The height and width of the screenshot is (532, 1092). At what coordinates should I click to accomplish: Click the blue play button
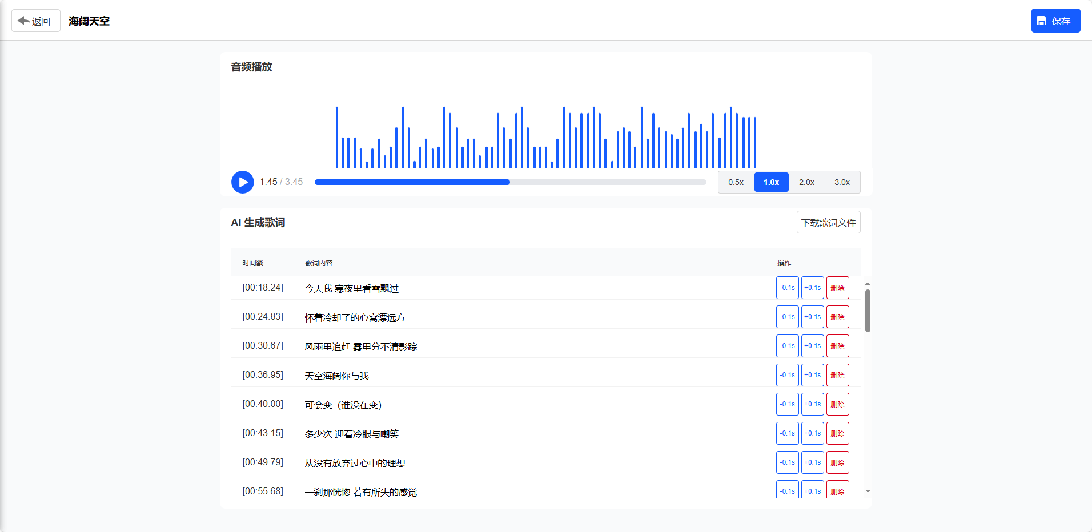point(242,182)
